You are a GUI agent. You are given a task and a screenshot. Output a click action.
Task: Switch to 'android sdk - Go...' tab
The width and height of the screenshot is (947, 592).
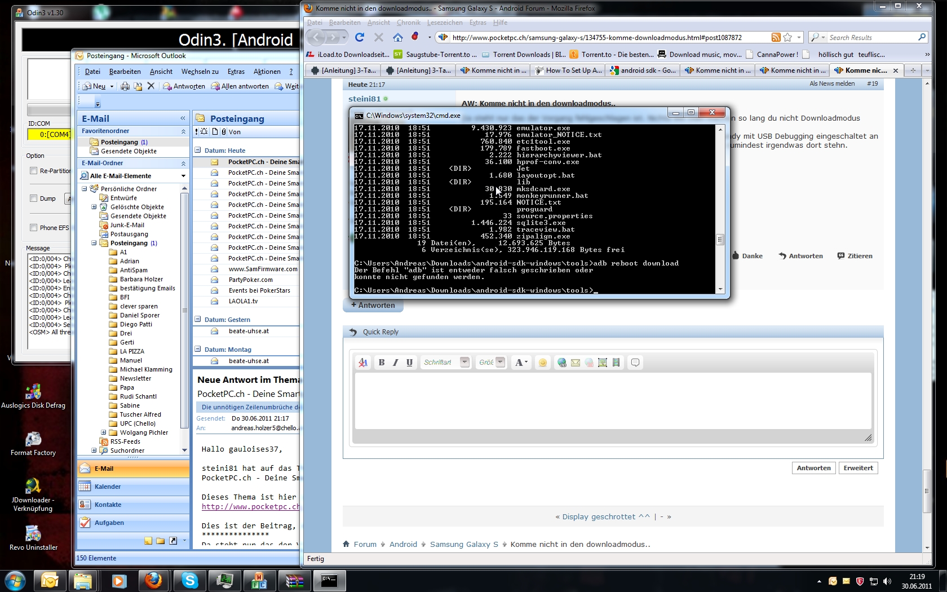coord(644,70)
